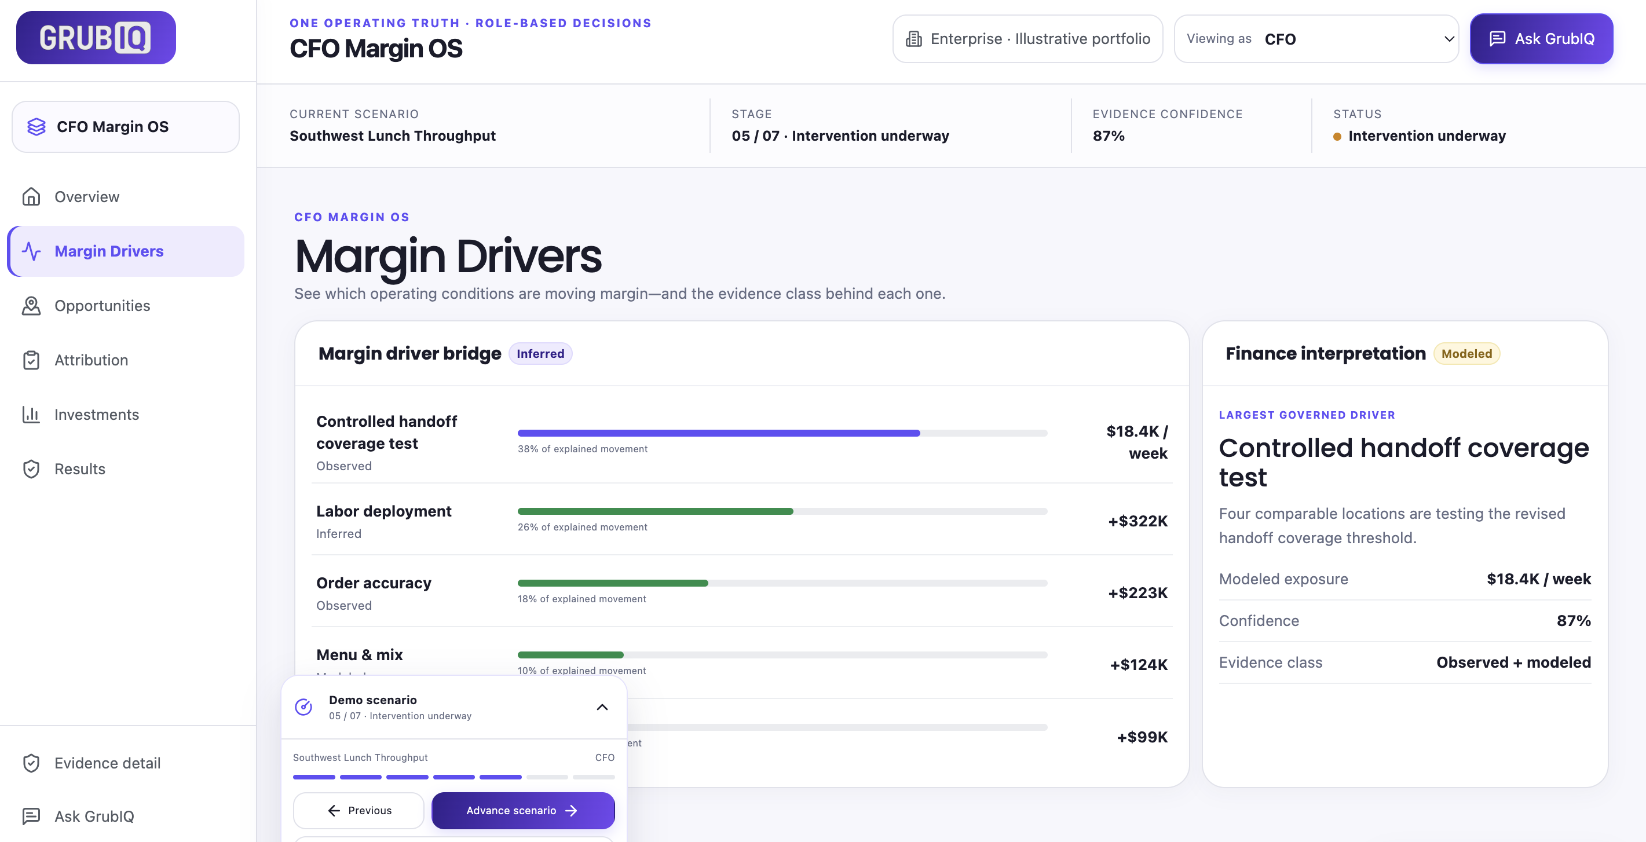This screenshot has height=842, width=1646.
Task: Click the Controlled handoff coverage progress bar
Action: coord(782,433)
